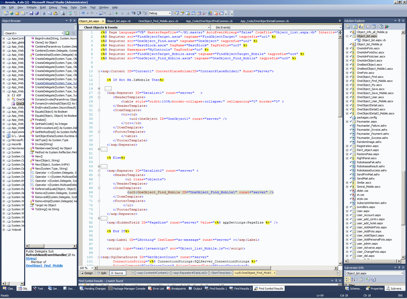Switch to Object_list.aspx.vb tab
This screenshot has width=407, height=299.
119,21
